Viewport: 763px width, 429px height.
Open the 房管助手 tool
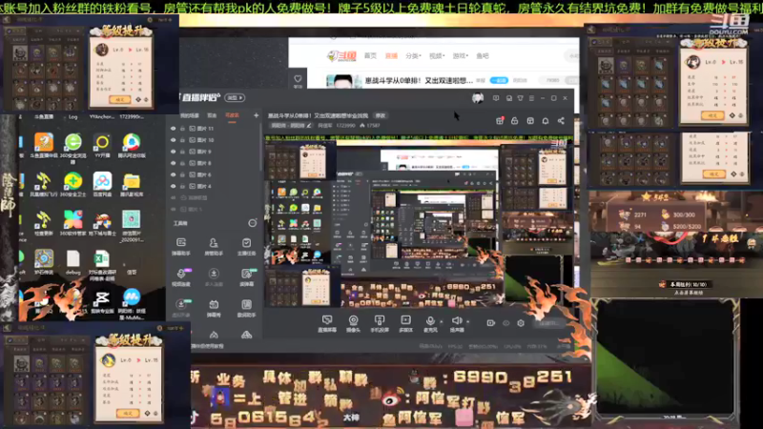pos(214,246)
